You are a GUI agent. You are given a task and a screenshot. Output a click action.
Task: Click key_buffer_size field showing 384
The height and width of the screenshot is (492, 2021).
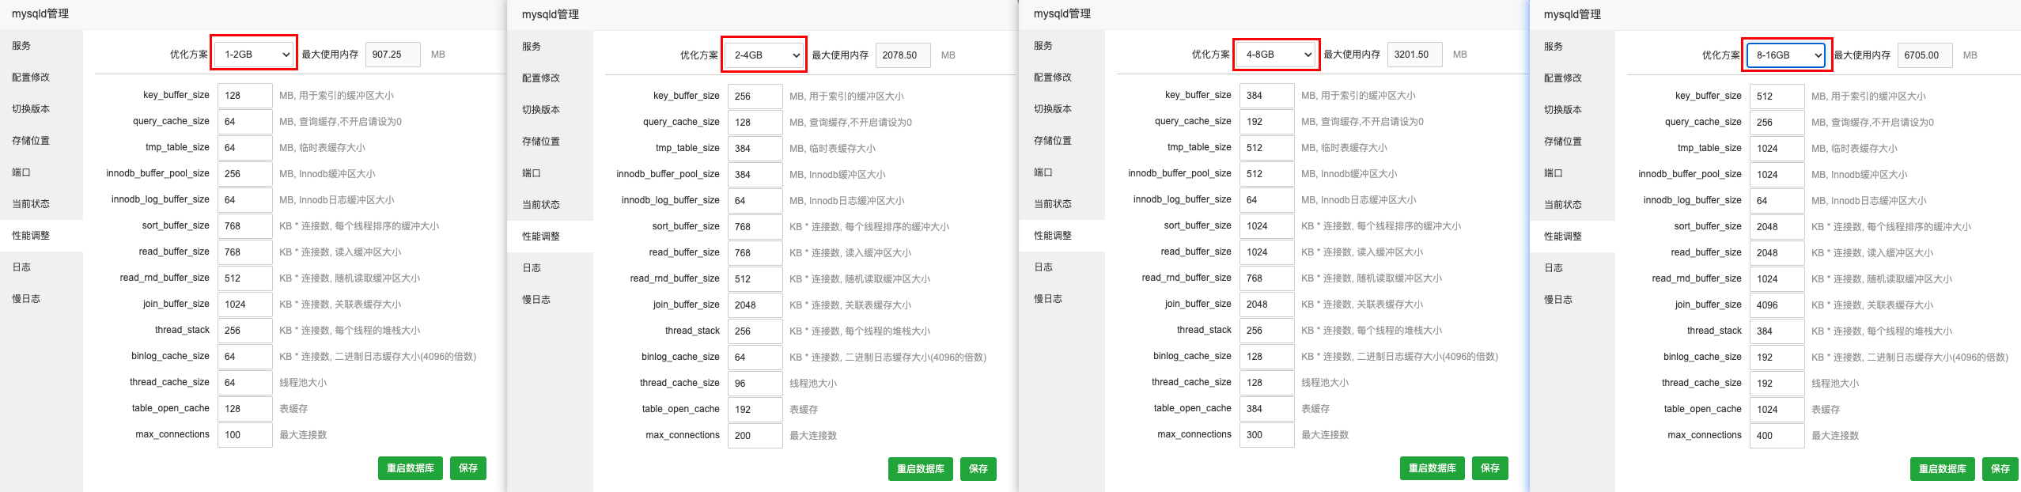click(1266, 96)
